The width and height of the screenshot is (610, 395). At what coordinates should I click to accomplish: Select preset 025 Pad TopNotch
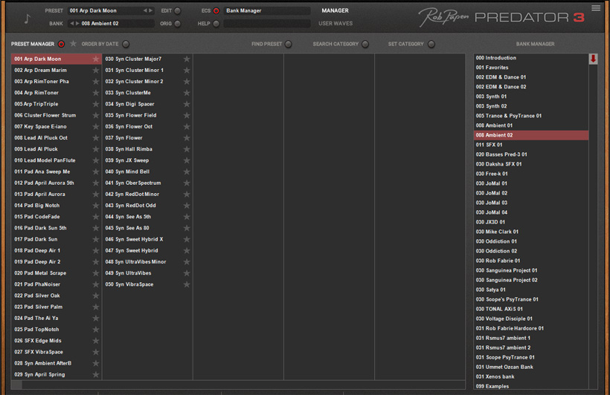57,330
